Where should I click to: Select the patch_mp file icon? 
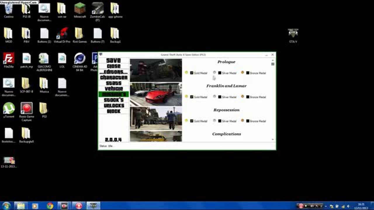click(26, 60)
